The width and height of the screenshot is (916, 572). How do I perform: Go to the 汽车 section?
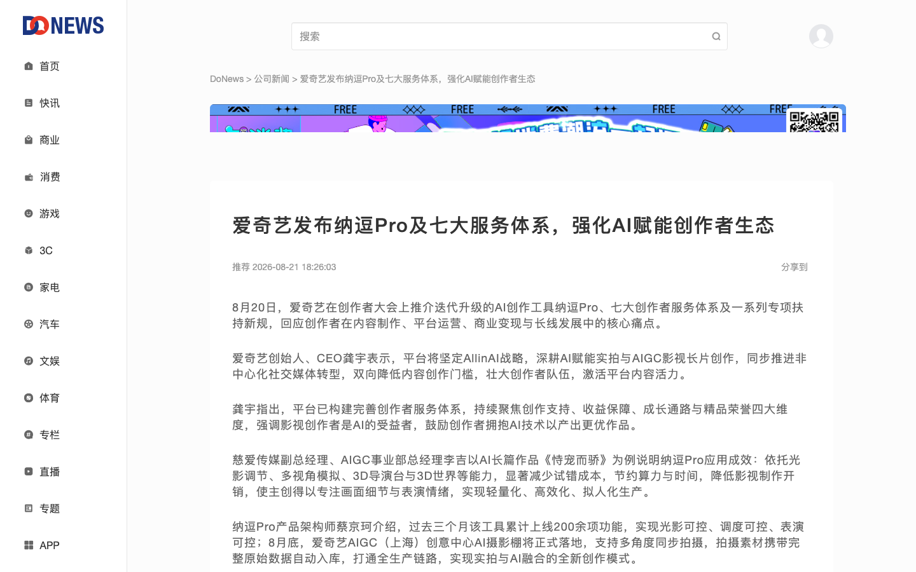tap(50, 324)
